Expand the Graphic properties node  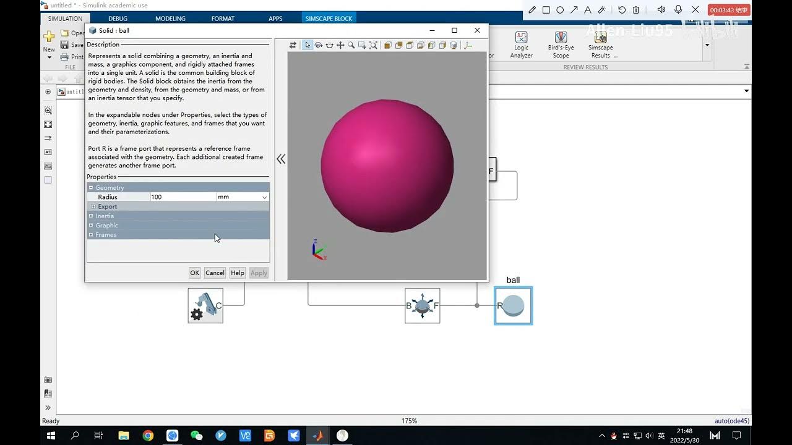[x=91, y=225]
